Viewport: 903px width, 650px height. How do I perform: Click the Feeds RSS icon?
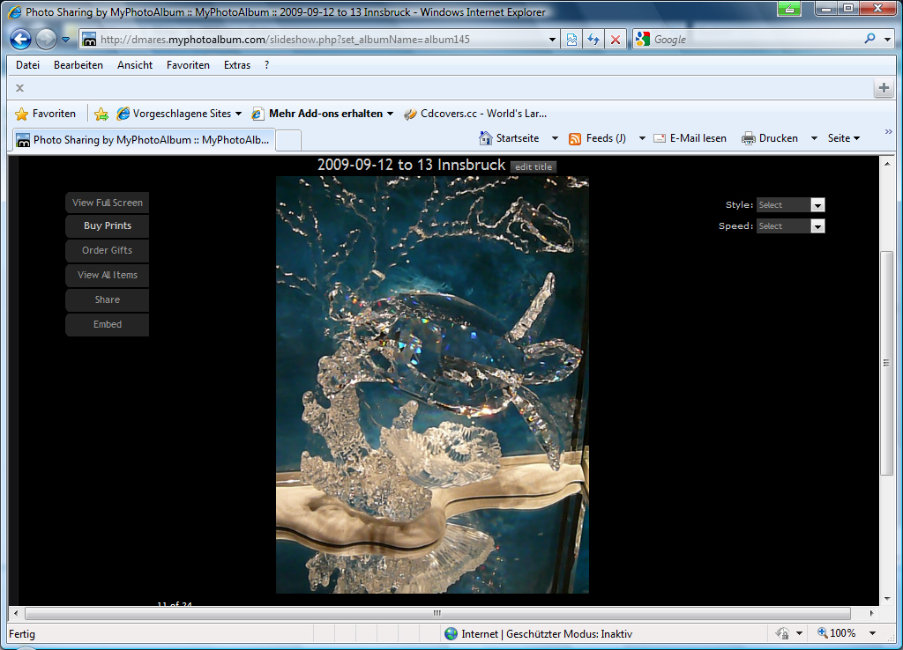pyautogui.click(x=575, y=138)
